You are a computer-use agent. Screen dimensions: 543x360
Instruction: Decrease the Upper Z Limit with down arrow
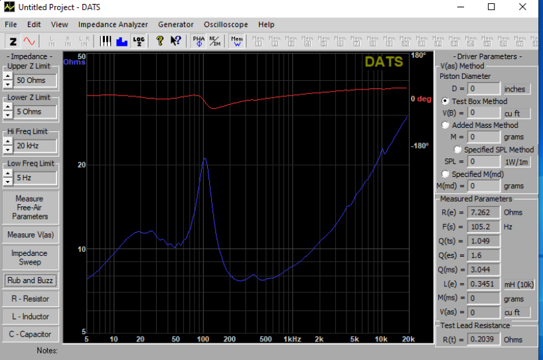tap(7, 84)
